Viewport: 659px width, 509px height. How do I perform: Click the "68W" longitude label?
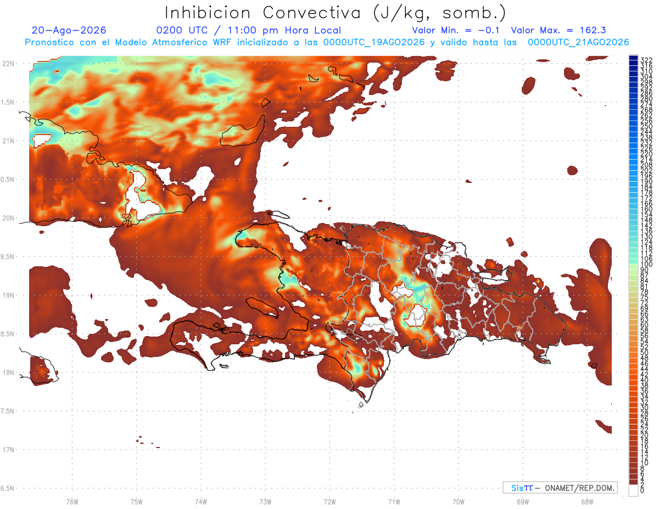(x=587, y=501)
